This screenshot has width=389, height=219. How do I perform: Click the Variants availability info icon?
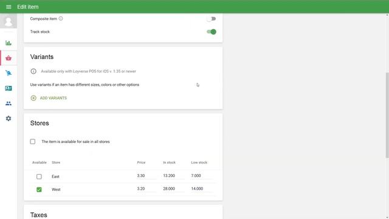33,71
